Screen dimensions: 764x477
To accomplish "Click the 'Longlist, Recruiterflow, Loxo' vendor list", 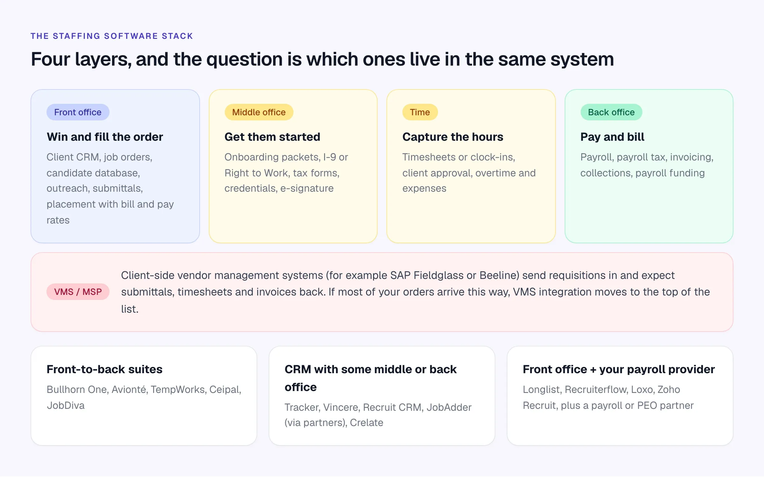I will pyautogui.click(x=608, y=397).
